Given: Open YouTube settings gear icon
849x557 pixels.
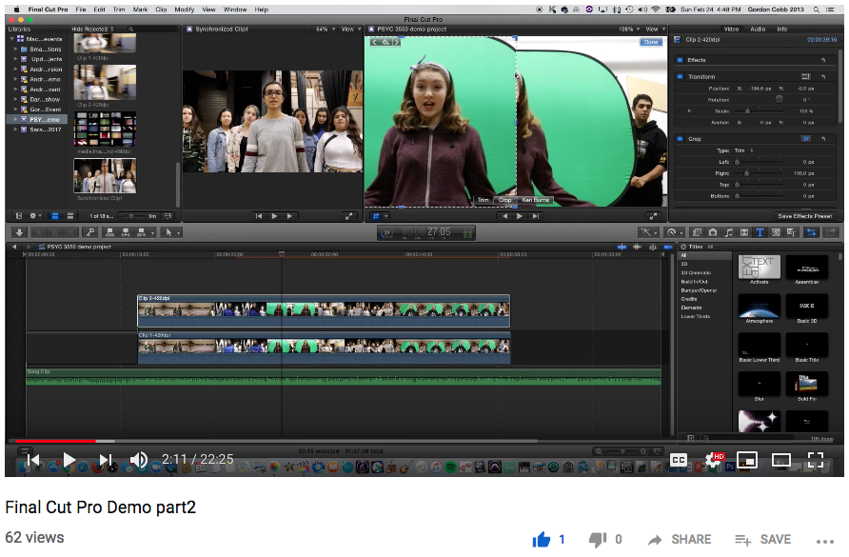Looking at the screenshot, I should pyautogui.click(x=714, y=461).
